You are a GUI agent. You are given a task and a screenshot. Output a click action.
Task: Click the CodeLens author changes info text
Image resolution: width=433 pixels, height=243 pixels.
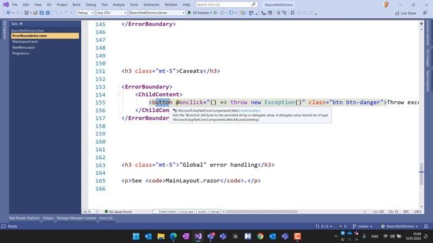coord(189,211)
